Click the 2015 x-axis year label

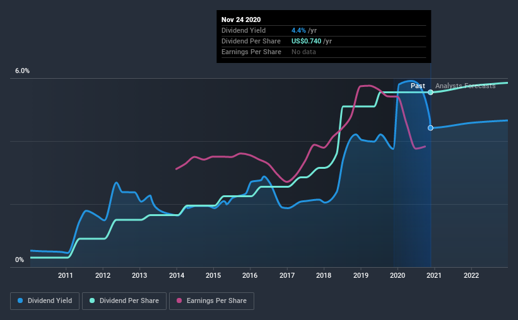coord(213,275)
